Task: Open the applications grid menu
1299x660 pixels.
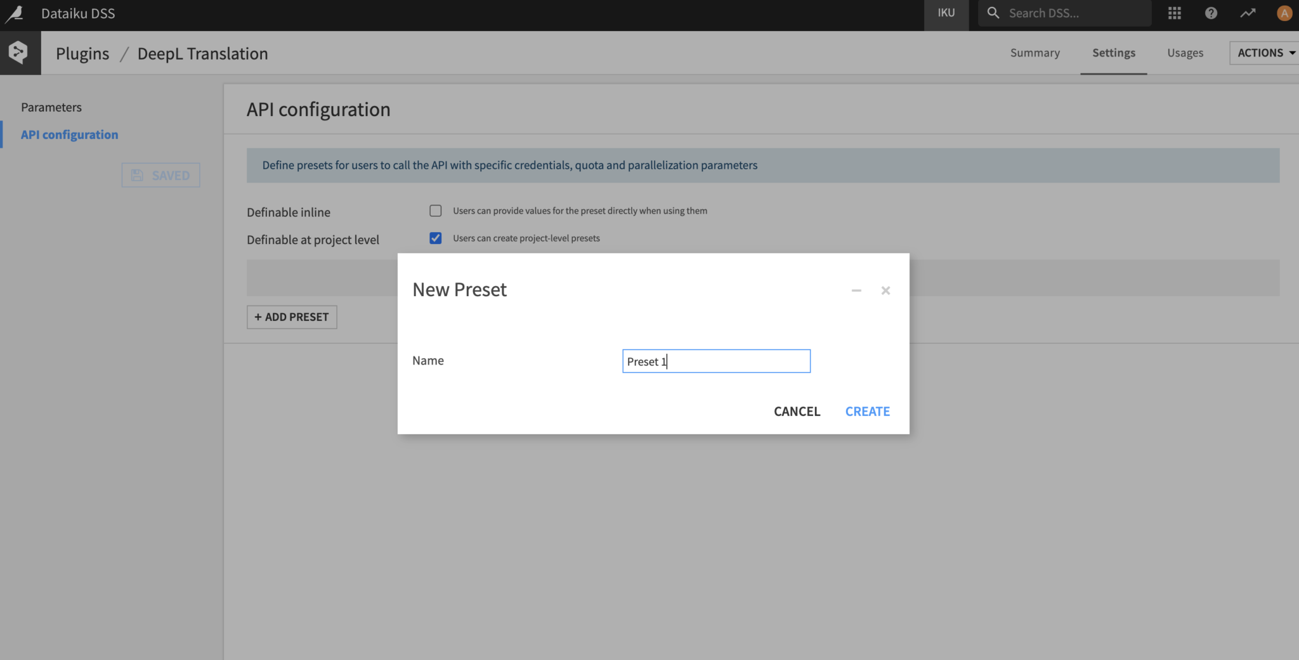Action: pos(1174,13)
